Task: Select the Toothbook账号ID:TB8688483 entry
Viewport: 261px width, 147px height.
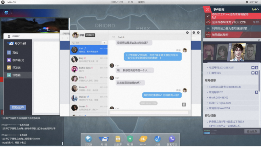Action: pos(225,87)
